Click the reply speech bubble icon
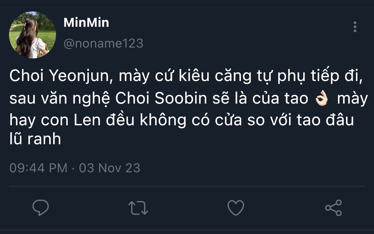Screen dimensions: 374x234 [41, 207]
